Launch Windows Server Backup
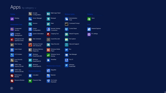Screen dimensions: 166x93 [x=53, y=55]
